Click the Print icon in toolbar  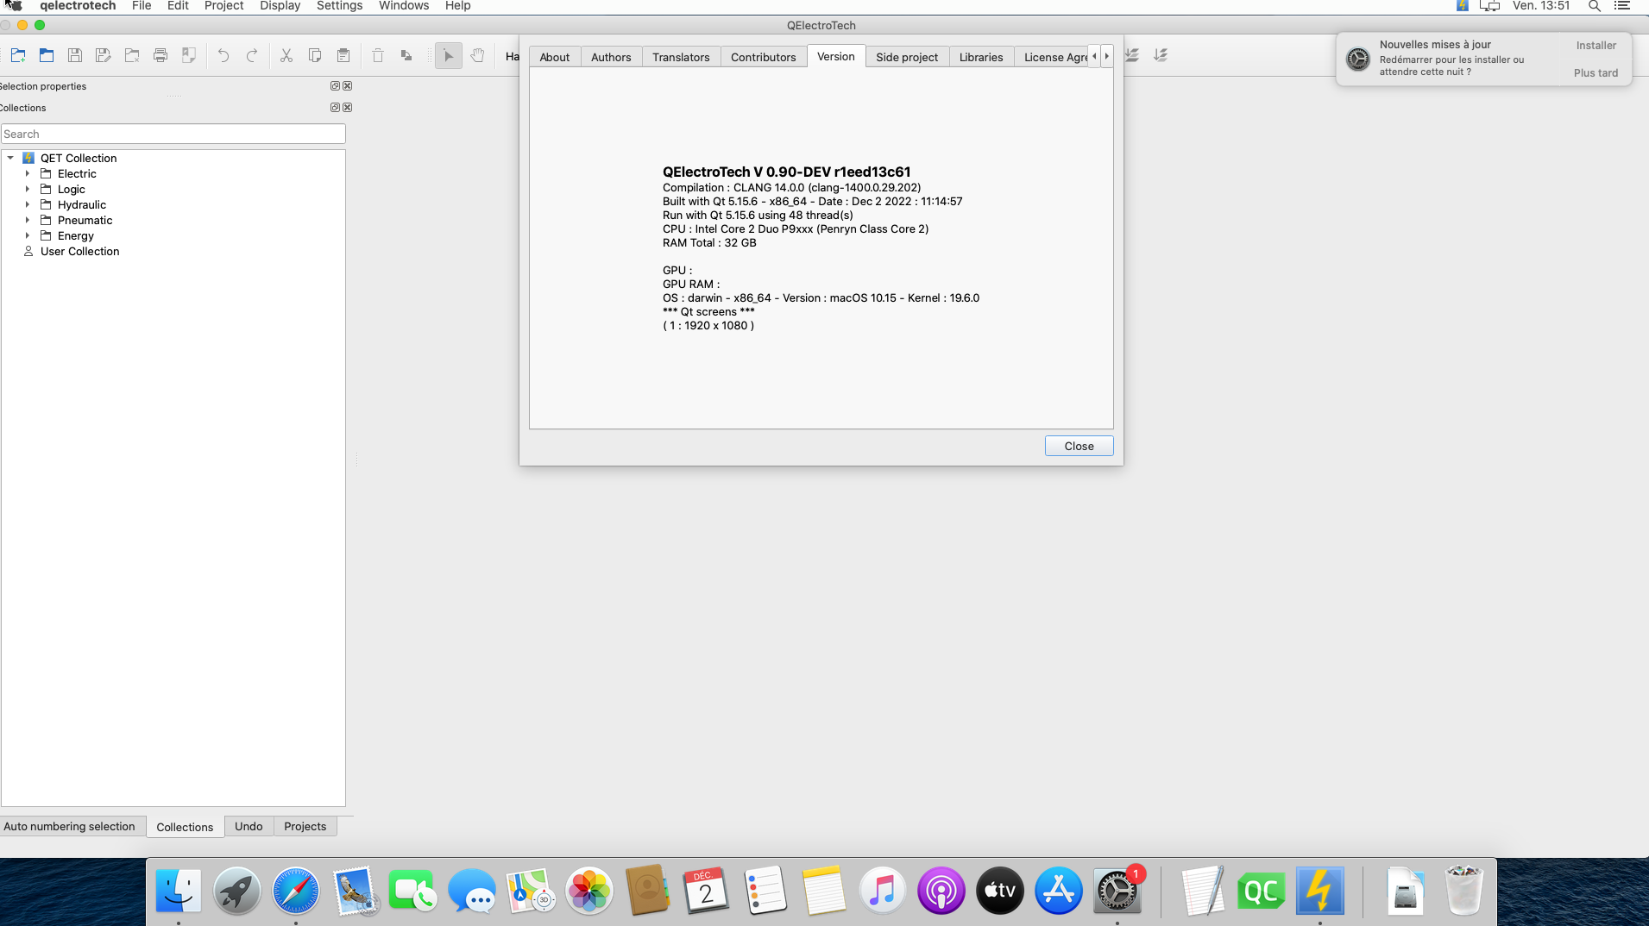pos(160,56)
